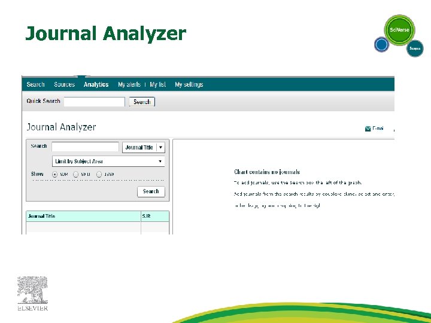Screen dimensions: 431x323
Task: Expand Limit by Subject Area dropdown
Action: (x=108, y=161)
